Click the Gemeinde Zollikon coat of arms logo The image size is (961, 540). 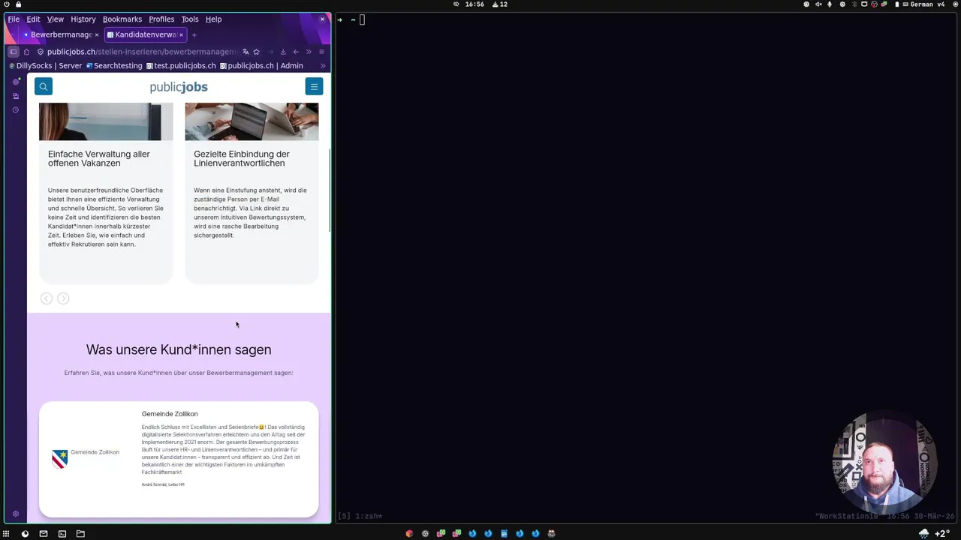click(60, 458)
